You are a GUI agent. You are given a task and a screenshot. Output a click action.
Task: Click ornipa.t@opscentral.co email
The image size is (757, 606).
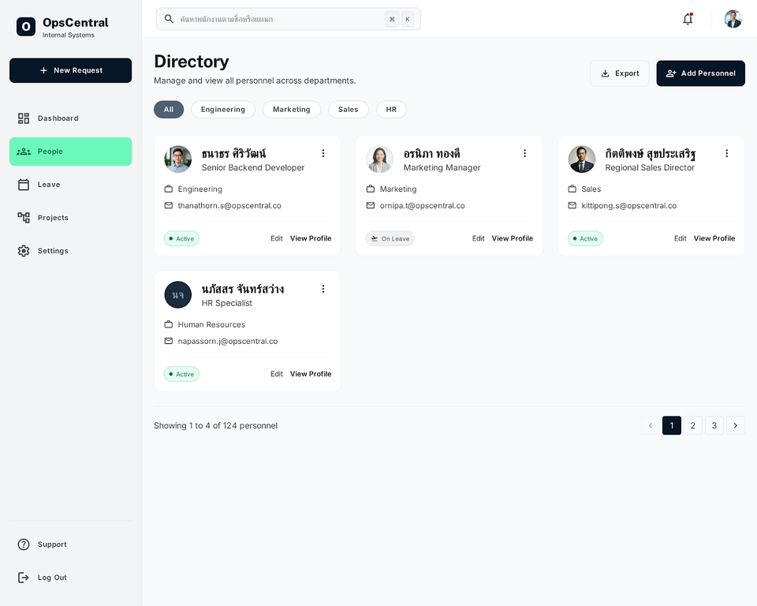pos(423,206)
